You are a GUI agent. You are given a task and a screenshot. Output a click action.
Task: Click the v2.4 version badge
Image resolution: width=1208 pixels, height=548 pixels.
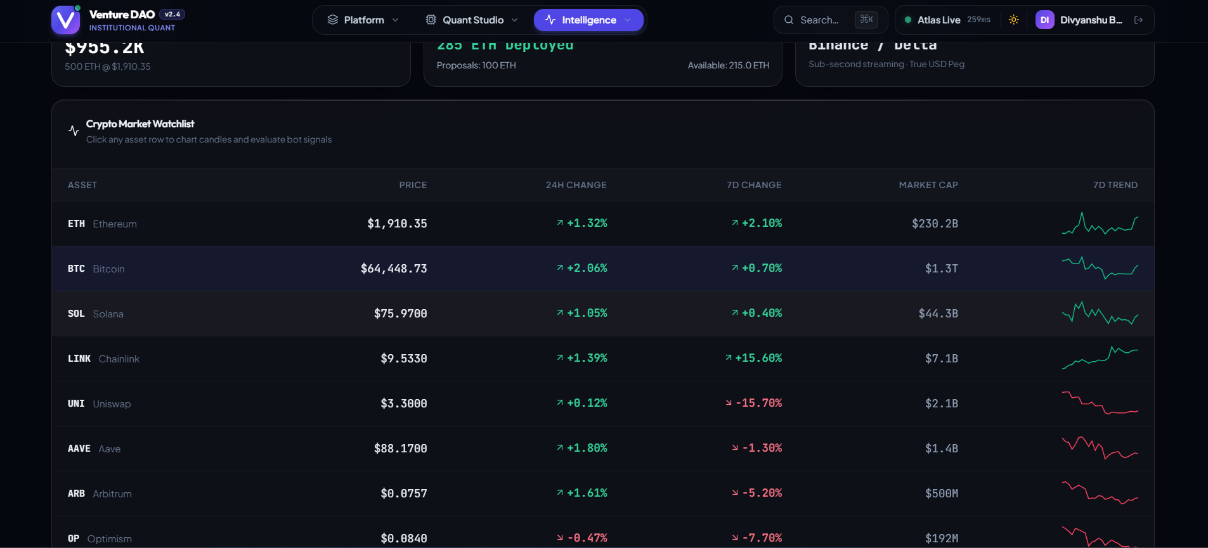[x=172, y=14]
